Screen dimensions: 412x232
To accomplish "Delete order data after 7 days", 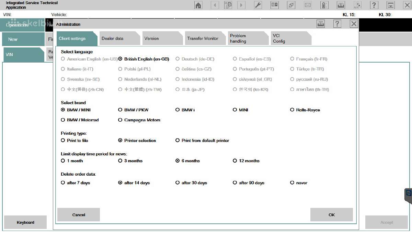I will click(x=76, y=183).
